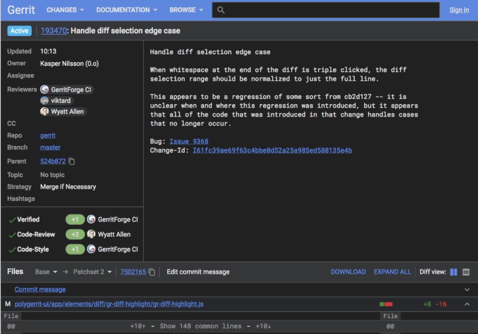The image size is (478, 334).
Task: Click the search magnifier icon
Action: (221, 10)
